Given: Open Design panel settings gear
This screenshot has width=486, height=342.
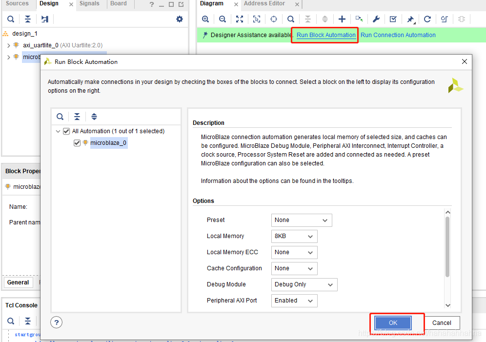Looking at the screenshot, I should click(180, 19).
